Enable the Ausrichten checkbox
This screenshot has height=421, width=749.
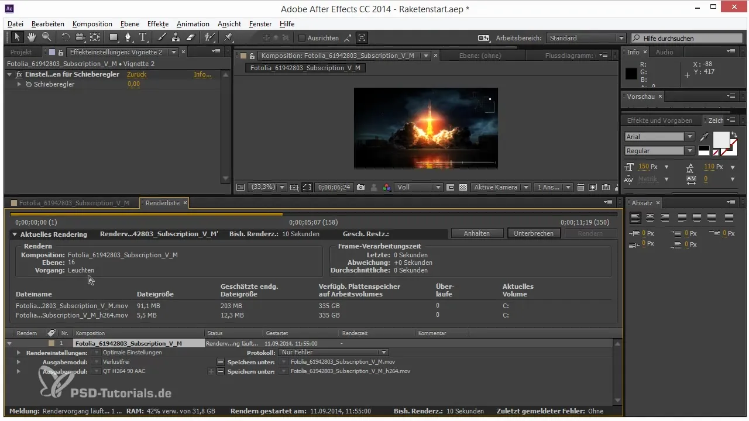click(302, 38)
